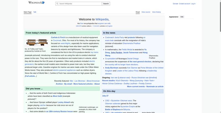This screenshot has width=221, height=113.
Task: Select the View source tab
Action: pyautogui.click(x=146, y=12)
